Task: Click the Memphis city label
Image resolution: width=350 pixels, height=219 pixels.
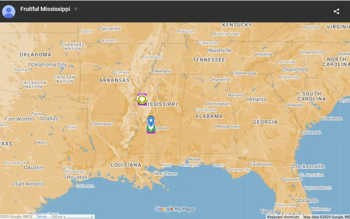Action: (163, 71)
